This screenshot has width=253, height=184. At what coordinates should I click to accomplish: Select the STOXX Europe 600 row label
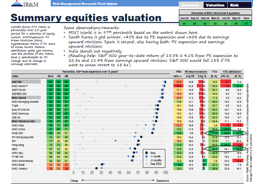(x=22, y=137)
